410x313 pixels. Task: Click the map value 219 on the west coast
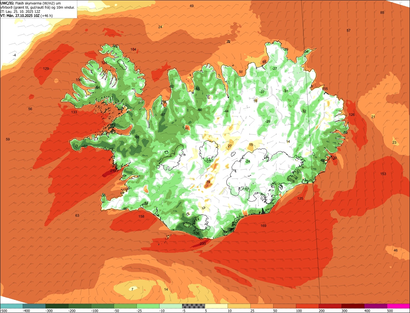(113, 171)
